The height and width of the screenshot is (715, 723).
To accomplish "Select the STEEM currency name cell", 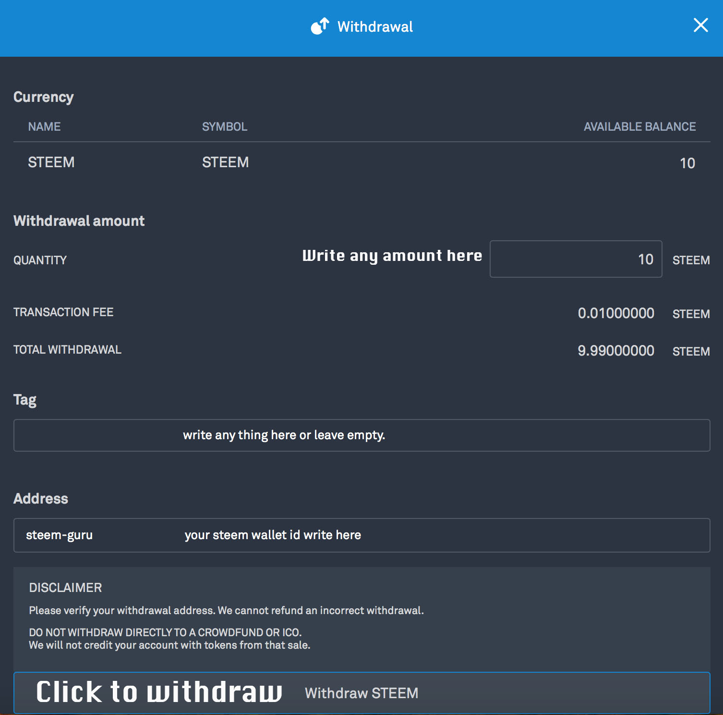I will coord(51,162).
